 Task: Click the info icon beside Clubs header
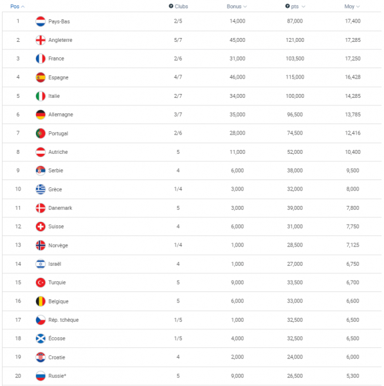[x=171, y=6]
